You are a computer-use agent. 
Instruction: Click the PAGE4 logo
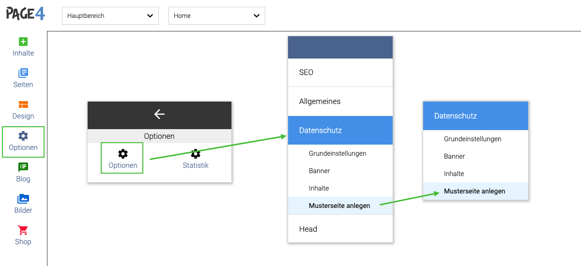26,13
